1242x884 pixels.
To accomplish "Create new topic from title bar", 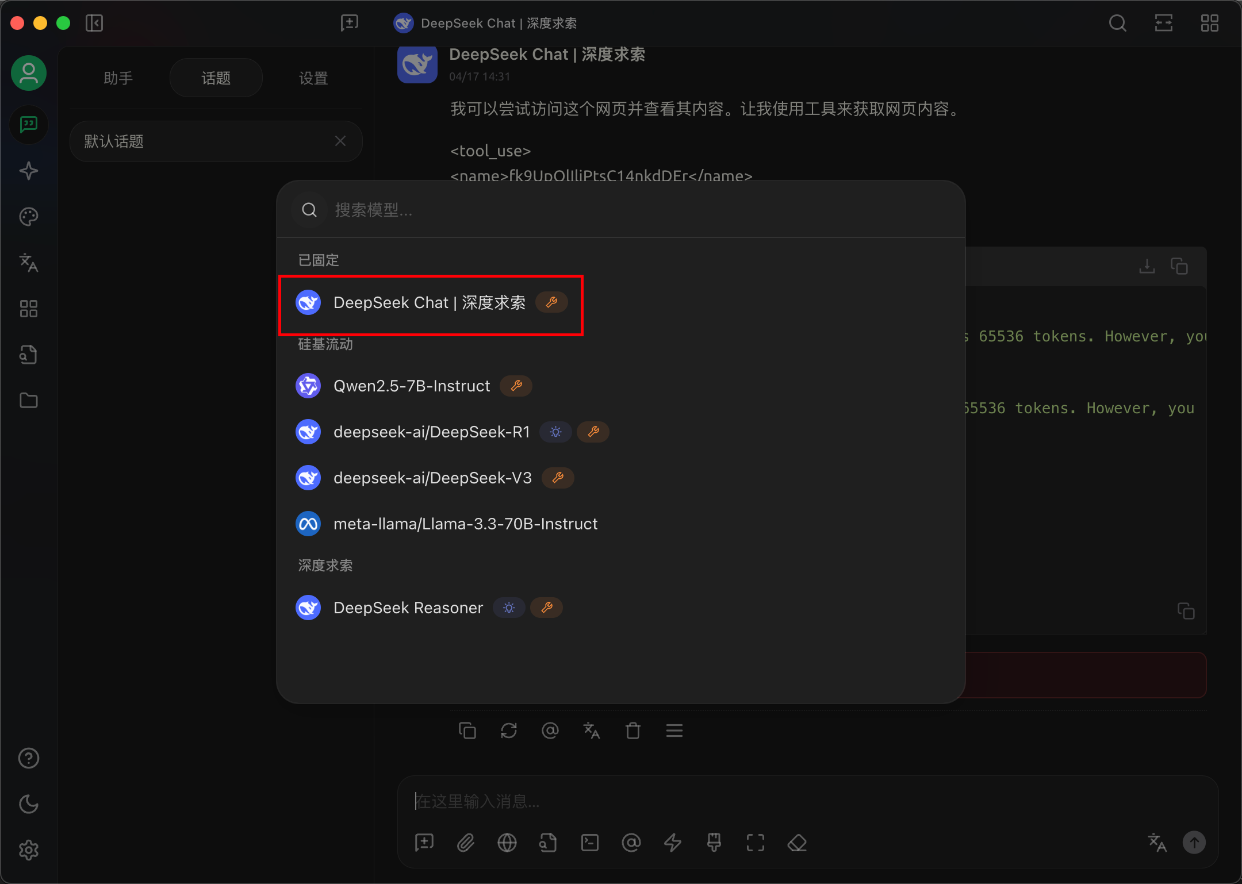I will pyautogui.click(x=350, y=23).
